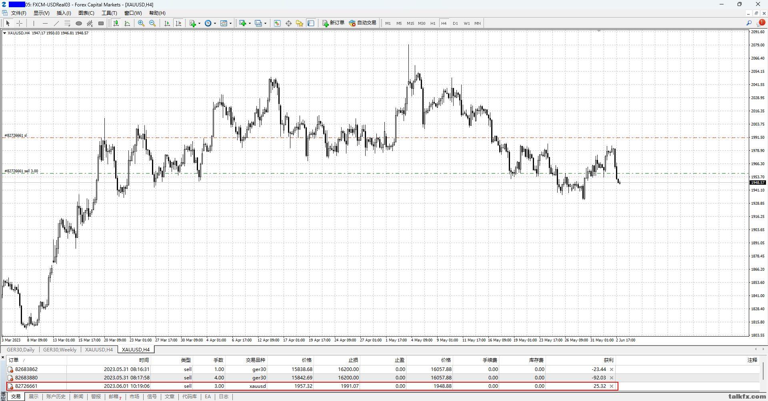768x401 pixels.
Task: Zoom out of the chart
Action: tap(152, 23)
